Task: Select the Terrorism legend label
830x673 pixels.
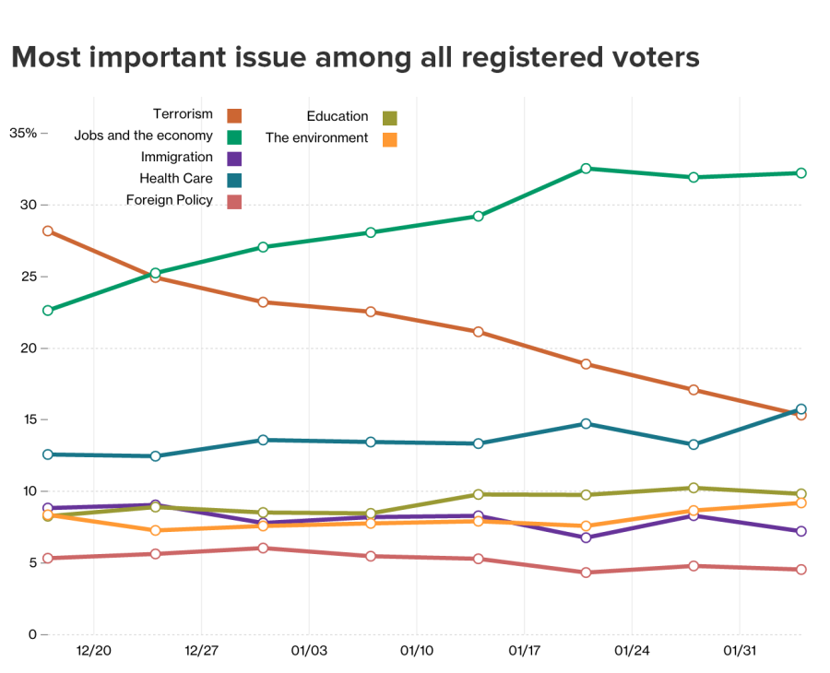Action: pyautogui.click(x=183, y=114)
